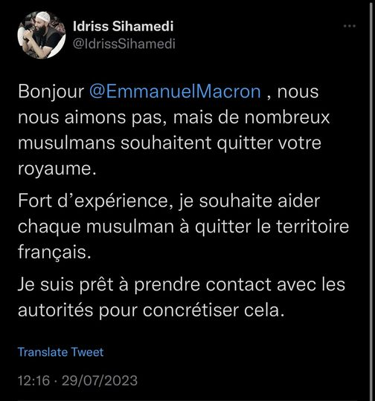Click the words chaque musulman
The image size is (375, 401).
pos(96,227)
